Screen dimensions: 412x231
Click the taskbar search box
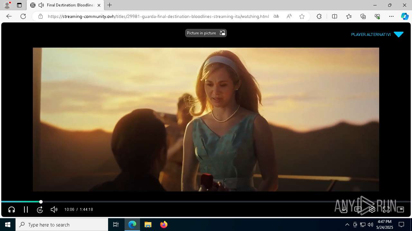coord(62,225)
